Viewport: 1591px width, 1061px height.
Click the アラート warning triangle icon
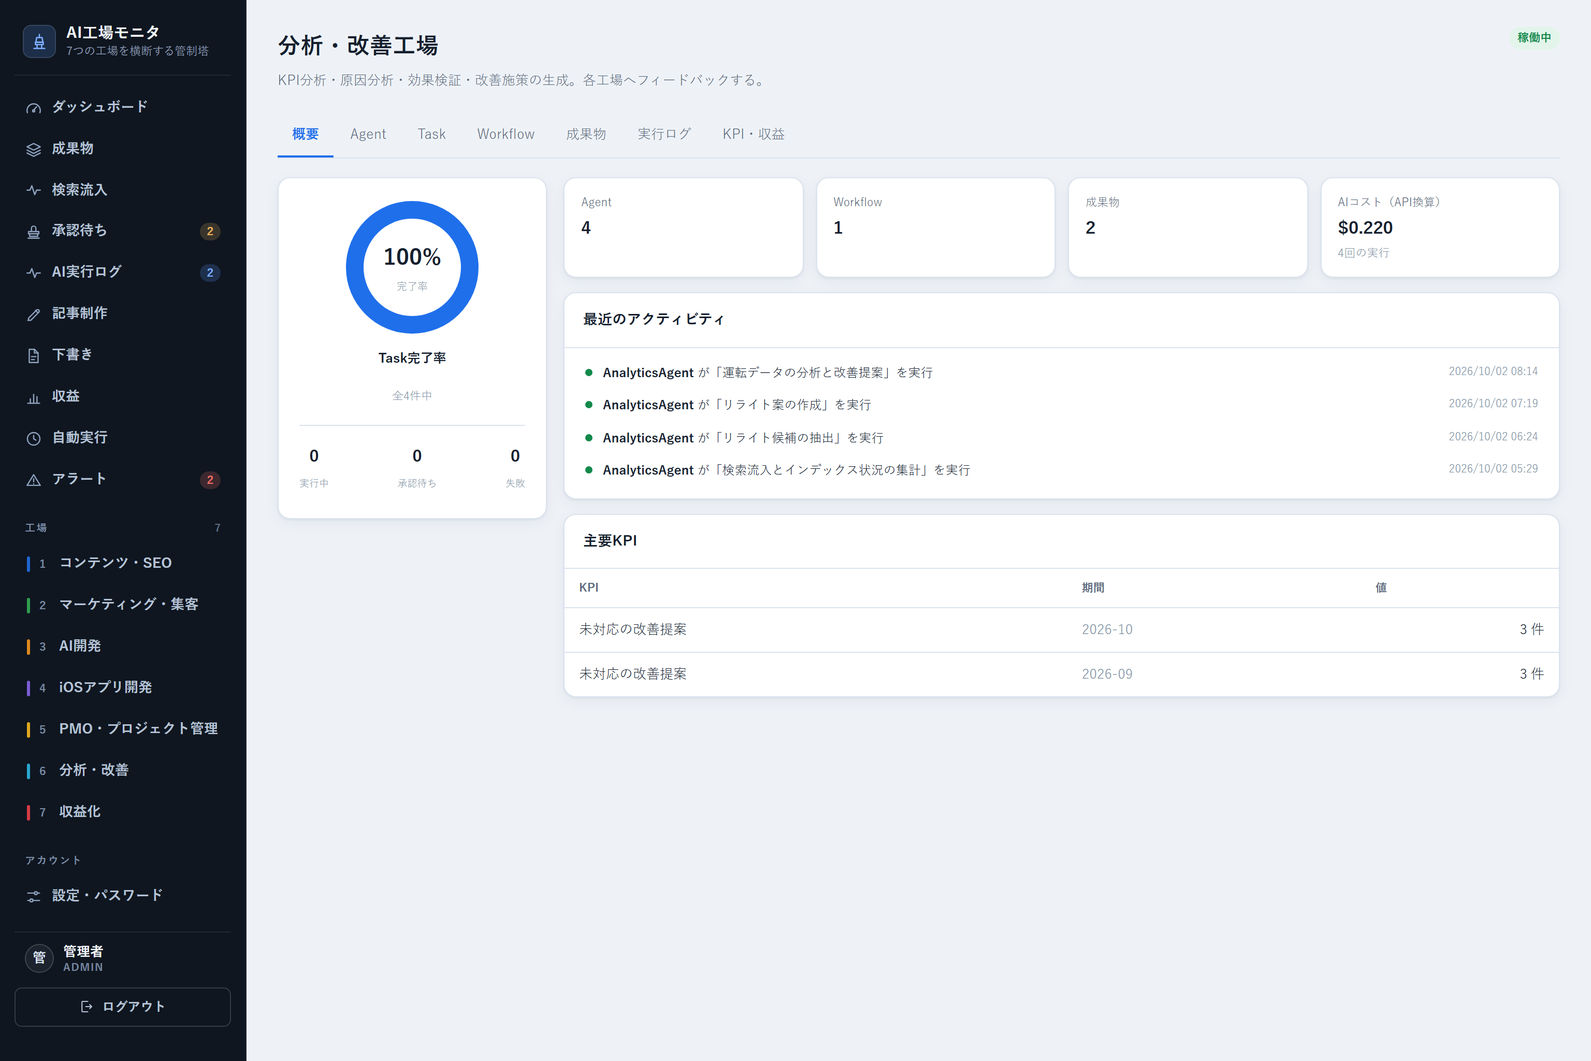(33, 480)
